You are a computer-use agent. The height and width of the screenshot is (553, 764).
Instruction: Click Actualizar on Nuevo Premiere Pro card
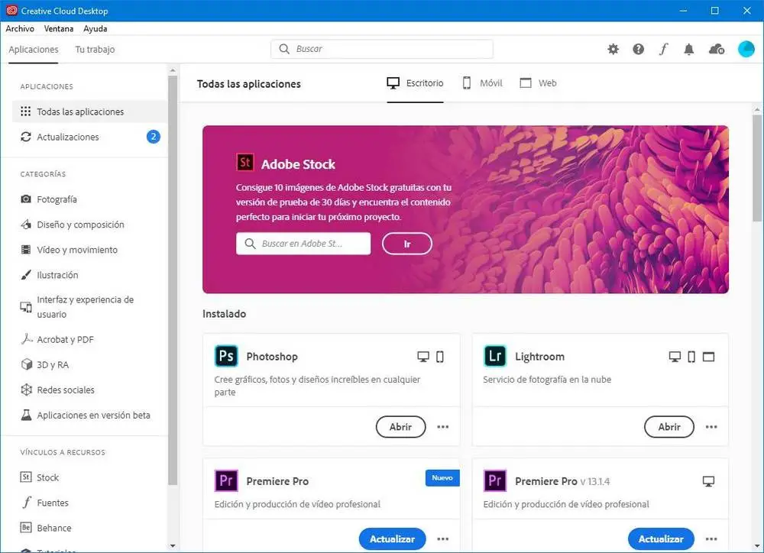point(392,539)
